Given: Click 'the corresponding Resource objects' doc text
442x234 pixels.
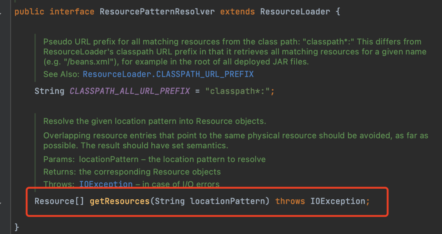Looking at the screenshot, I should point(150,172).
